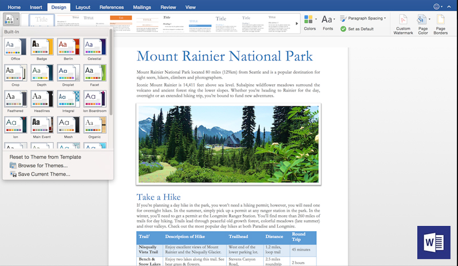Expand the Fonts dropdown arrow
The width and height of the screenshot is (458, 266).
(334, 19)
